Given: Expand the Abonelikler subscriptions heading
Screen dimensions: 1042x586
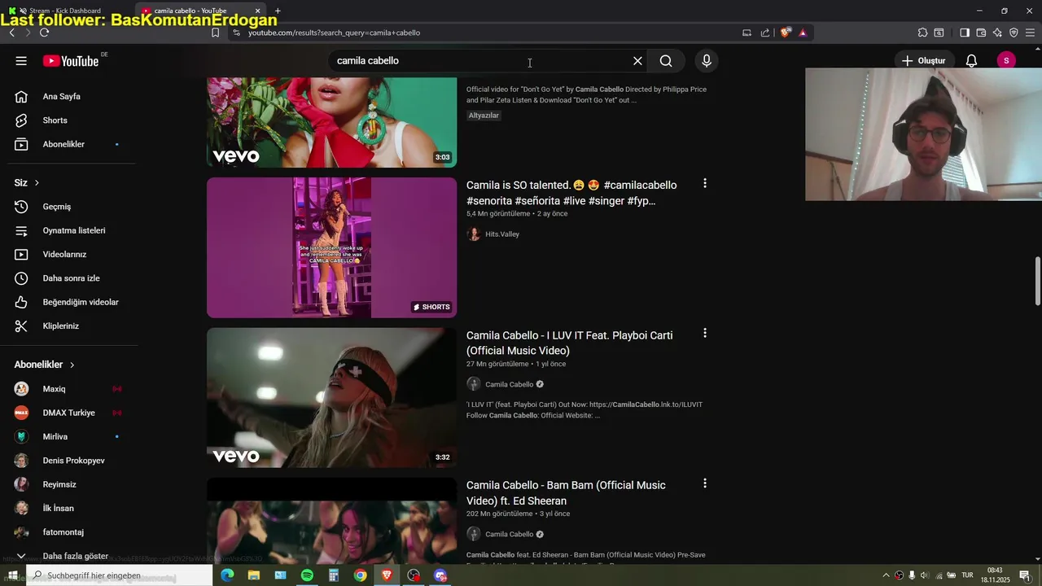Looking at the screenshot, I should point(45,365).
